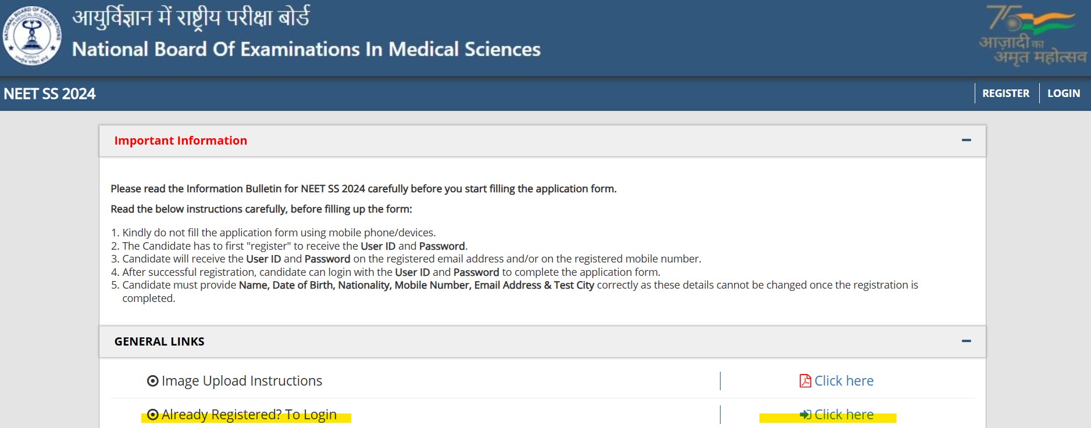The width and height of the screenshot is (1091, 428).
Task: Click the National Board Of Examinations heading text
Action: tap(306, 49)
